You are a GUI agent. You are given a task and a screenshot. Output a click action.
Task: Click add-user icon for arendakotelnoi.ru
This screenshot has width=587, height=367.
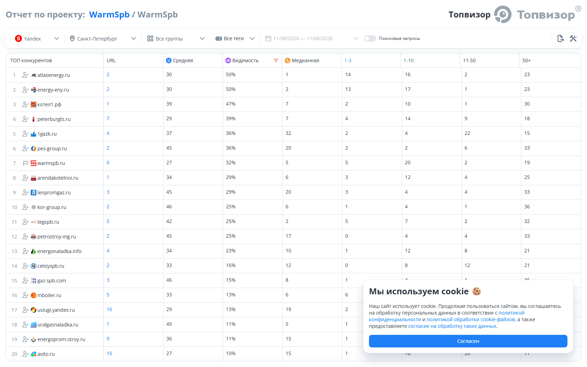26,178
